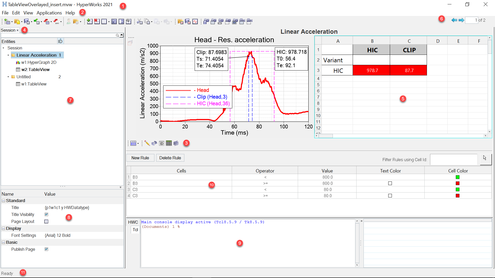Click the ID cell identifier icon
Image resolution: width=495 pixels, height=278 pixels.
162,143
